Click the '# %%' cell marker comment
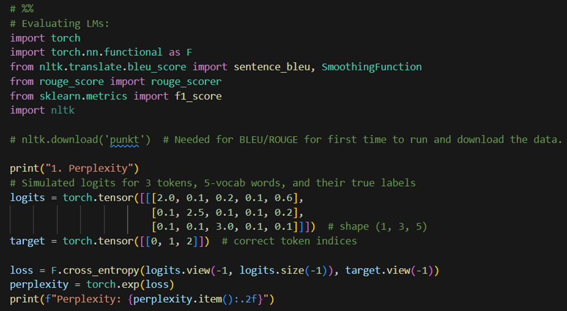 pyautogui.click(x=22, y=8)
